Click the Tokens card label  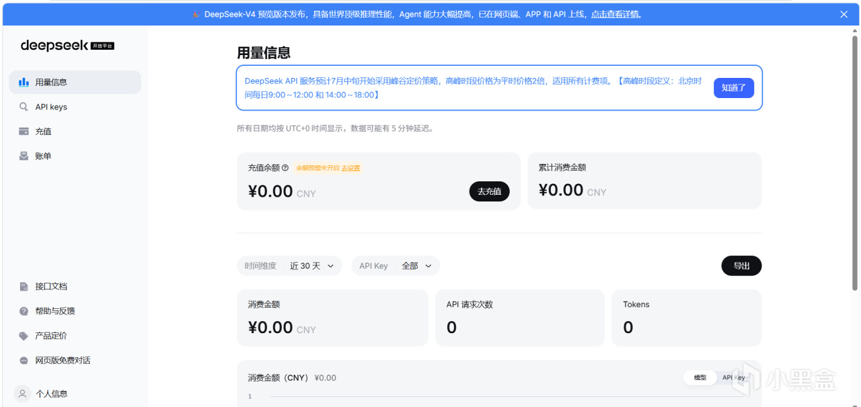(x=636, y=304)
